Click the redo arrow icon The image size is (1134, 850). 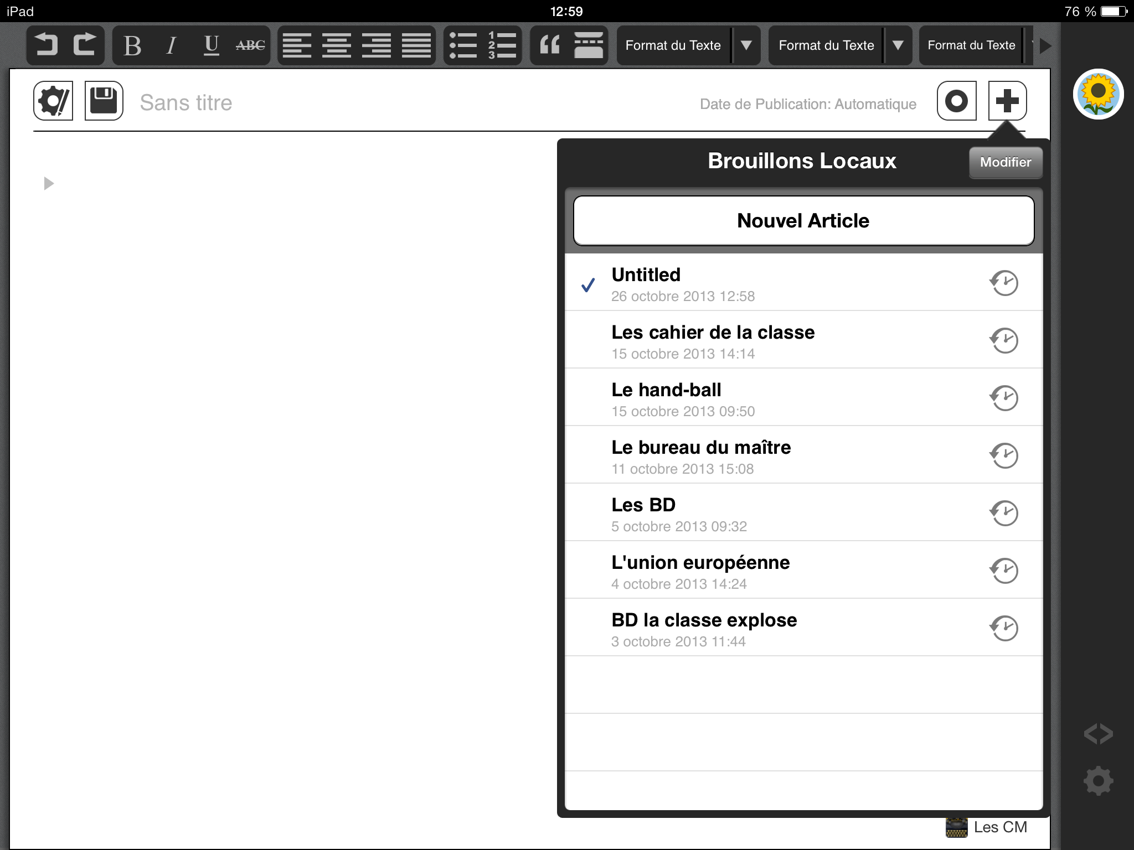tap(85, 45)
